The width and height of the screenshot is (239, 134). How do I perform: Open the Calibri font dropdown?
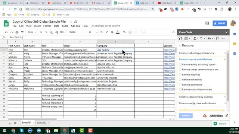pyautogui.click(x=77, y=32)
